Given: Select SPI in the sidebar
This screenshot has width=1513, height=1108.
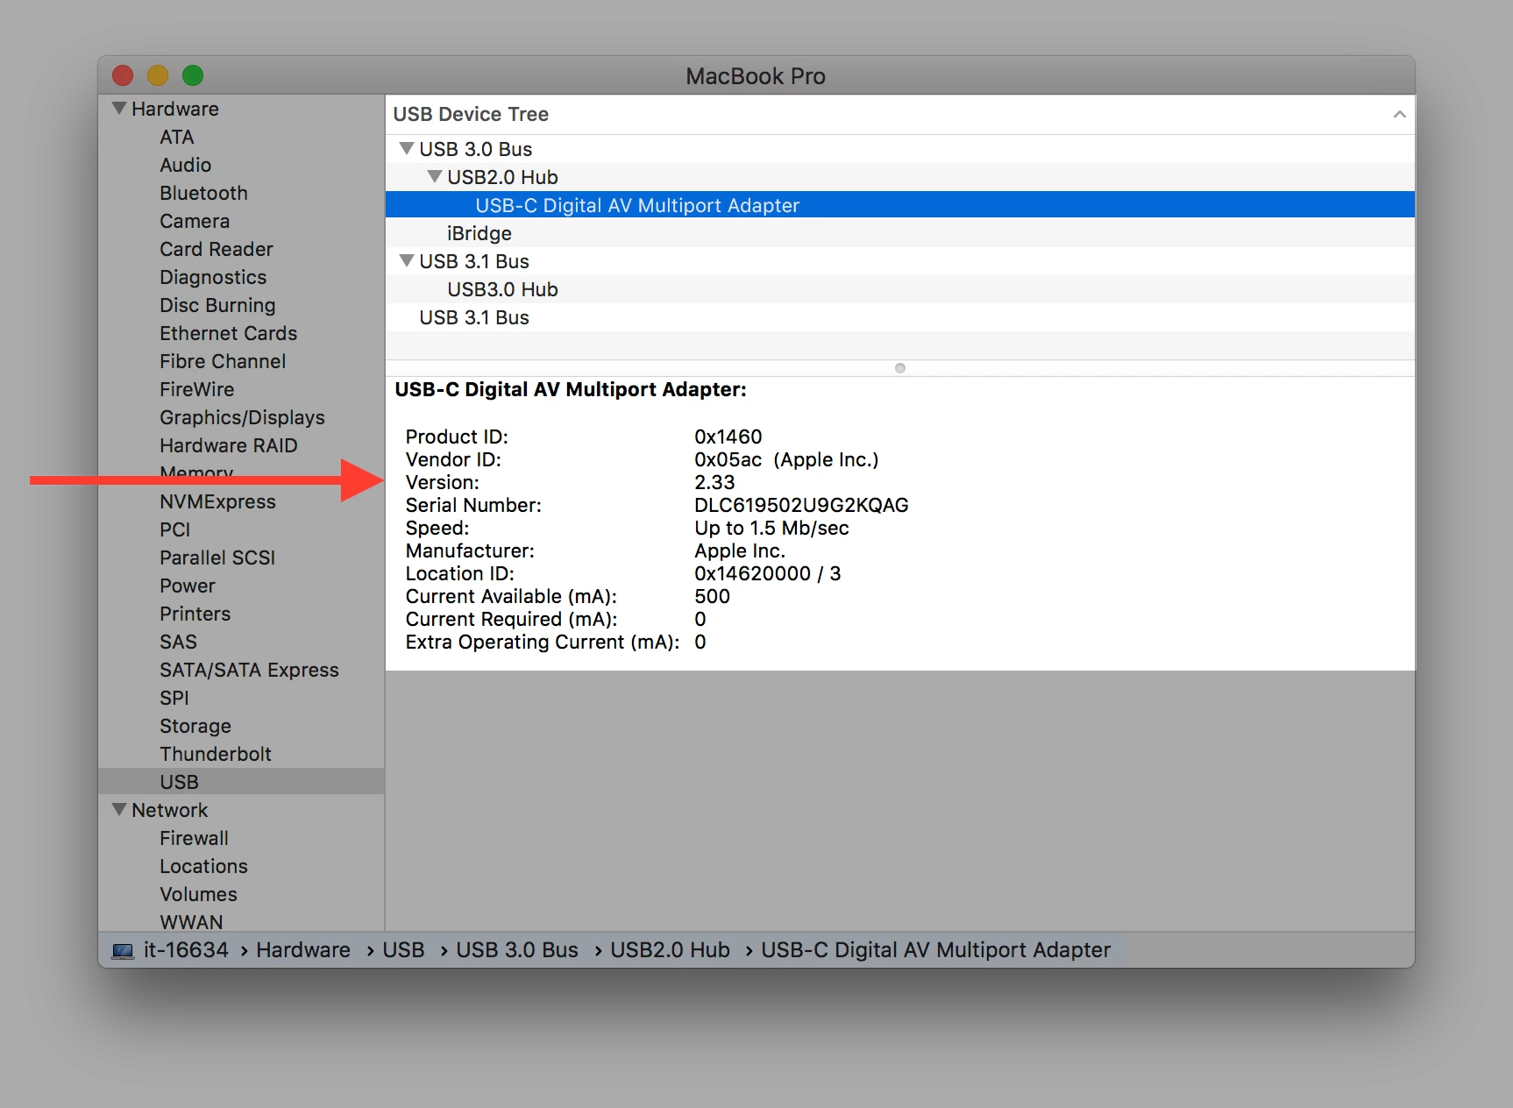Looking at the screenshot, I should (x=174, y=699).
